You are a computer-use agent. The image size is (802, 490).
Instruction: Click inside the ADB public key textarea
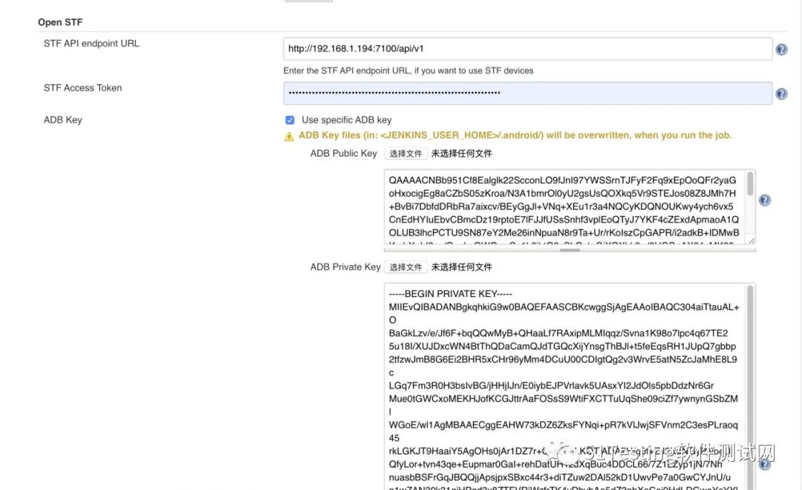(565, 206)
